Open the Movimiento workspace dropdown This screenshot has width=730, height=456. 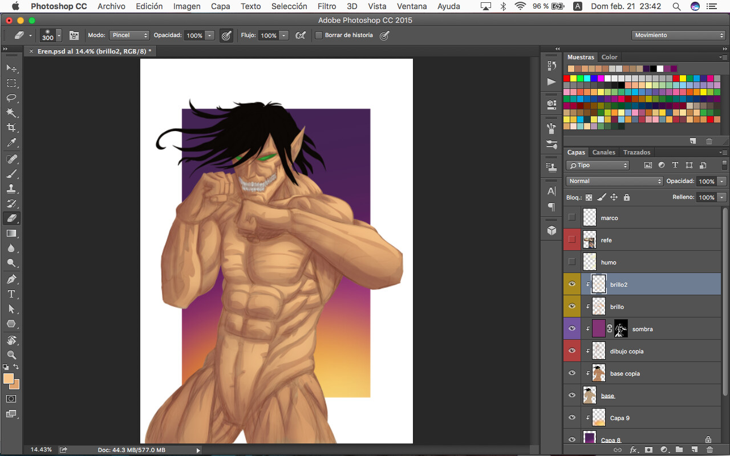[679, 35]
